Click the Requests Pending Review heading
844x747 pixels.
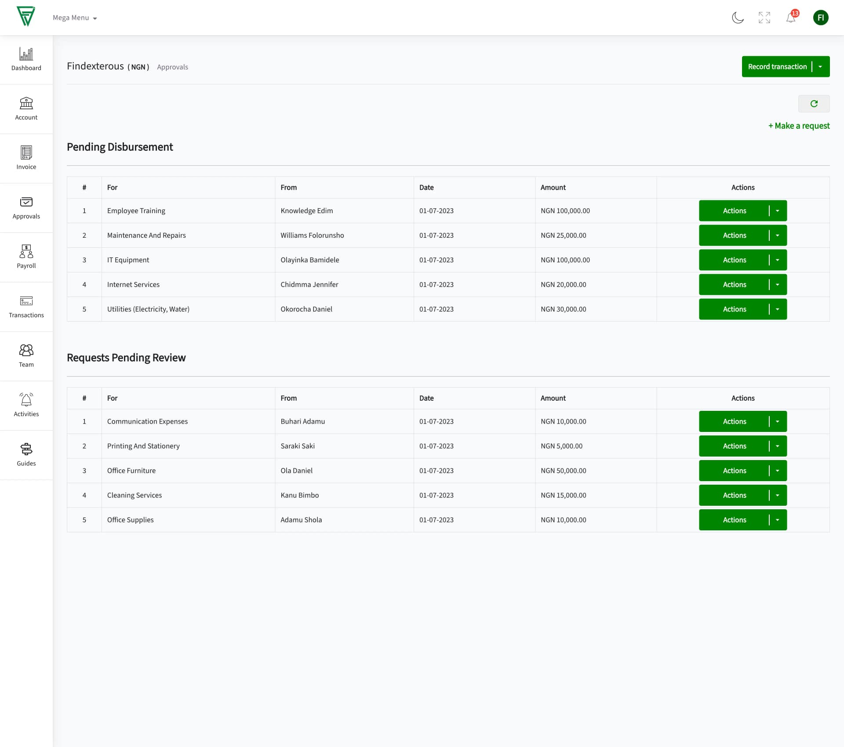[x=126, y=358]
